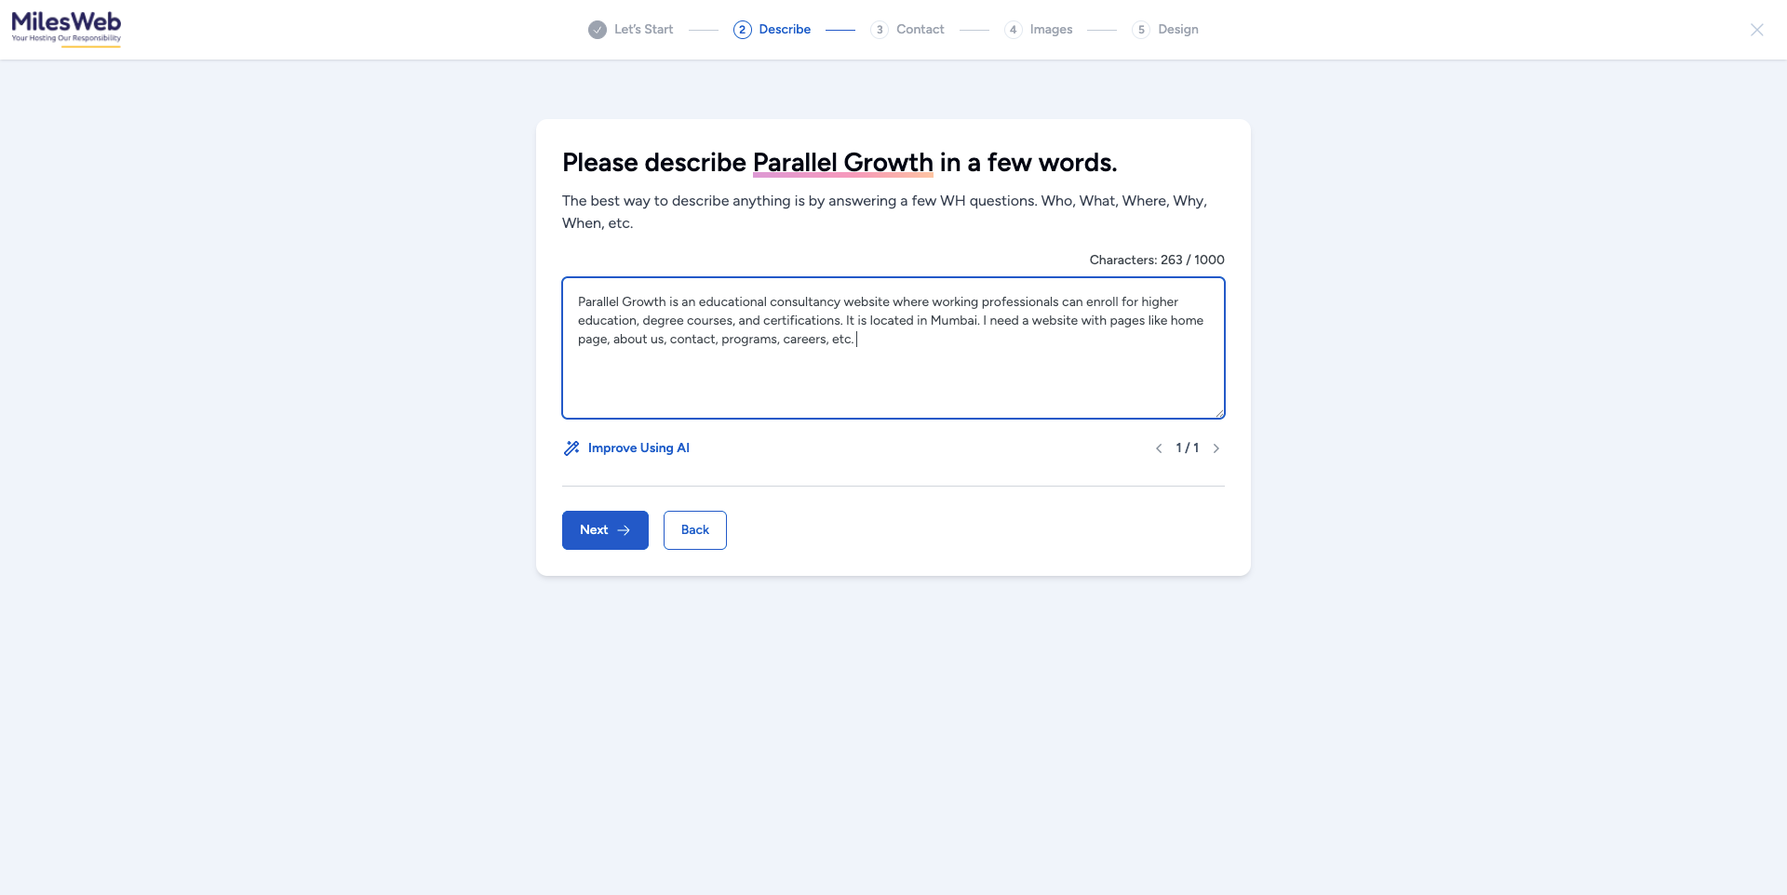Go to next description version
The image size is (1787, 895).
[x=1216, y=448]
